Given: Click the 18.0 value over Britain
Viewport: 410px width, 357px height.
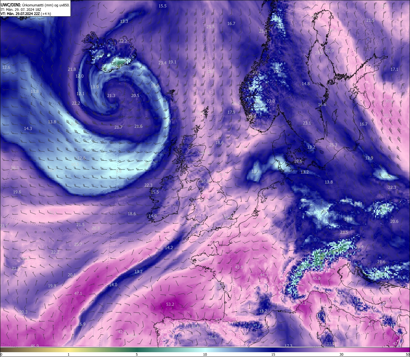Looking at the screenshot, I should click(x=205, y=181).
